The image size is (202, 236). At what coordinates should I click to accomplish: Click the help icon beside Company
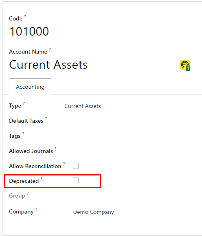click(36, 209)
